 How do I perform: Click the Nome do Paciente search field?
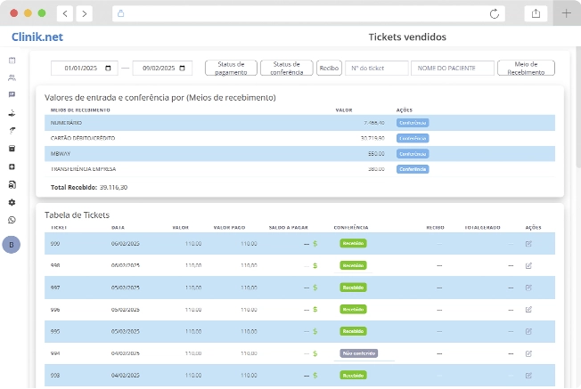(453, 68)
